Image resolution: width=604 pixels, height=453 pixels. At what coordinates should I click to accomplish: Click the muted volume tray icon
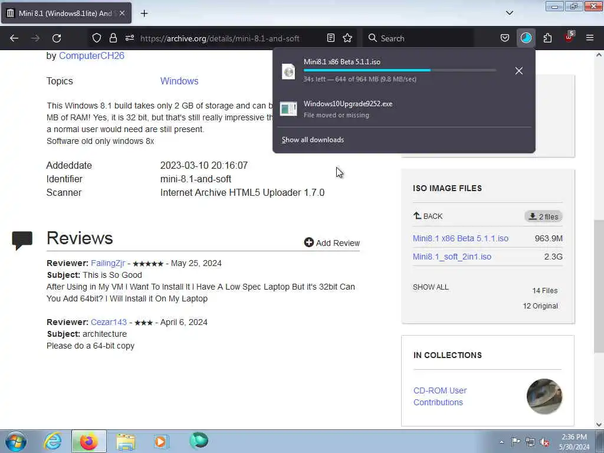pos(544,442)
